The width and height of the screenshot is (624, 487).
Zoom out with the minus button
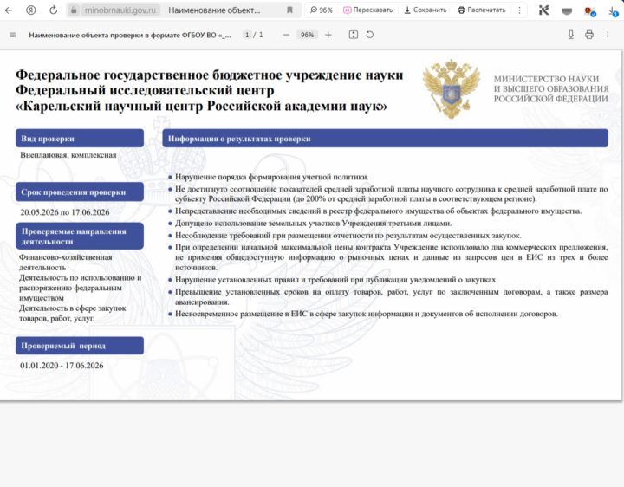tap(286, 35)
